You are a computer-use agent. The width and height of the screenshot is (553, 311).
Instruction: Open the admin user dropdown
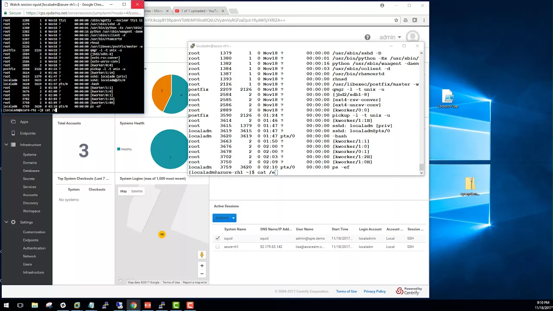coord(390,38)
